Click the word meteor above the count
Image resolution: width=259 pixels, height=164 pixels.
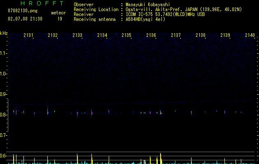point(58,13)
